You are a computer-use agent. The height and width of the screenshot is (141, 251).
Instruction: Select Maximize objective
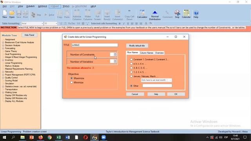[71, 78]
